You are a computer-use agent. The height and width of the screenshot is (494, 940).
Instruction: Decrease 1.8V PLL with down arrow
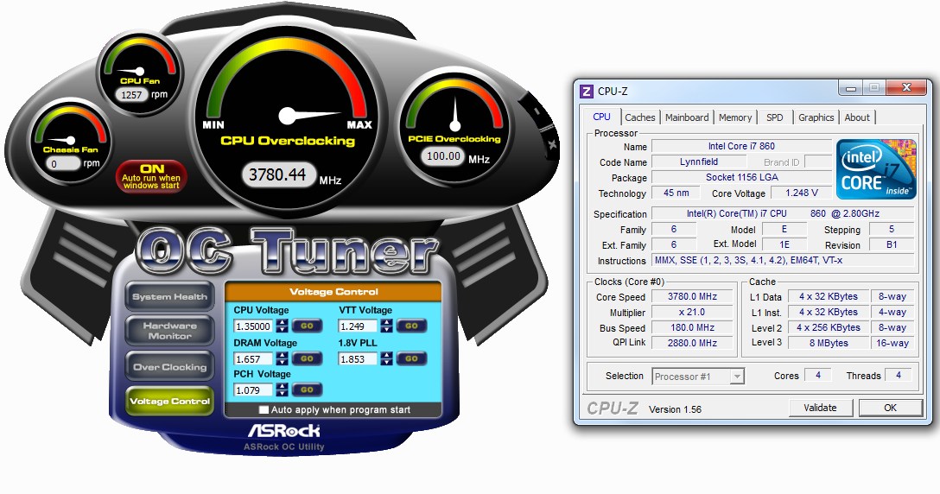[x=387, y=362]
